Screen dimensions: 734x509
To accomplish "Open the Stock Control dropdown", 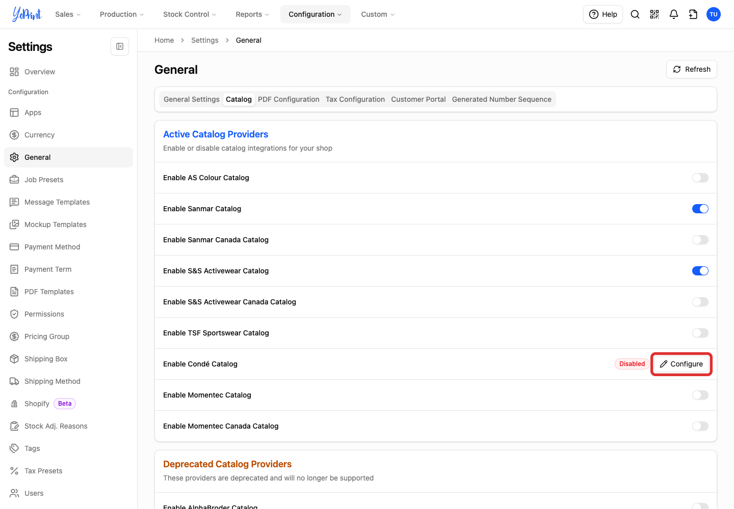I will point(190,14).
